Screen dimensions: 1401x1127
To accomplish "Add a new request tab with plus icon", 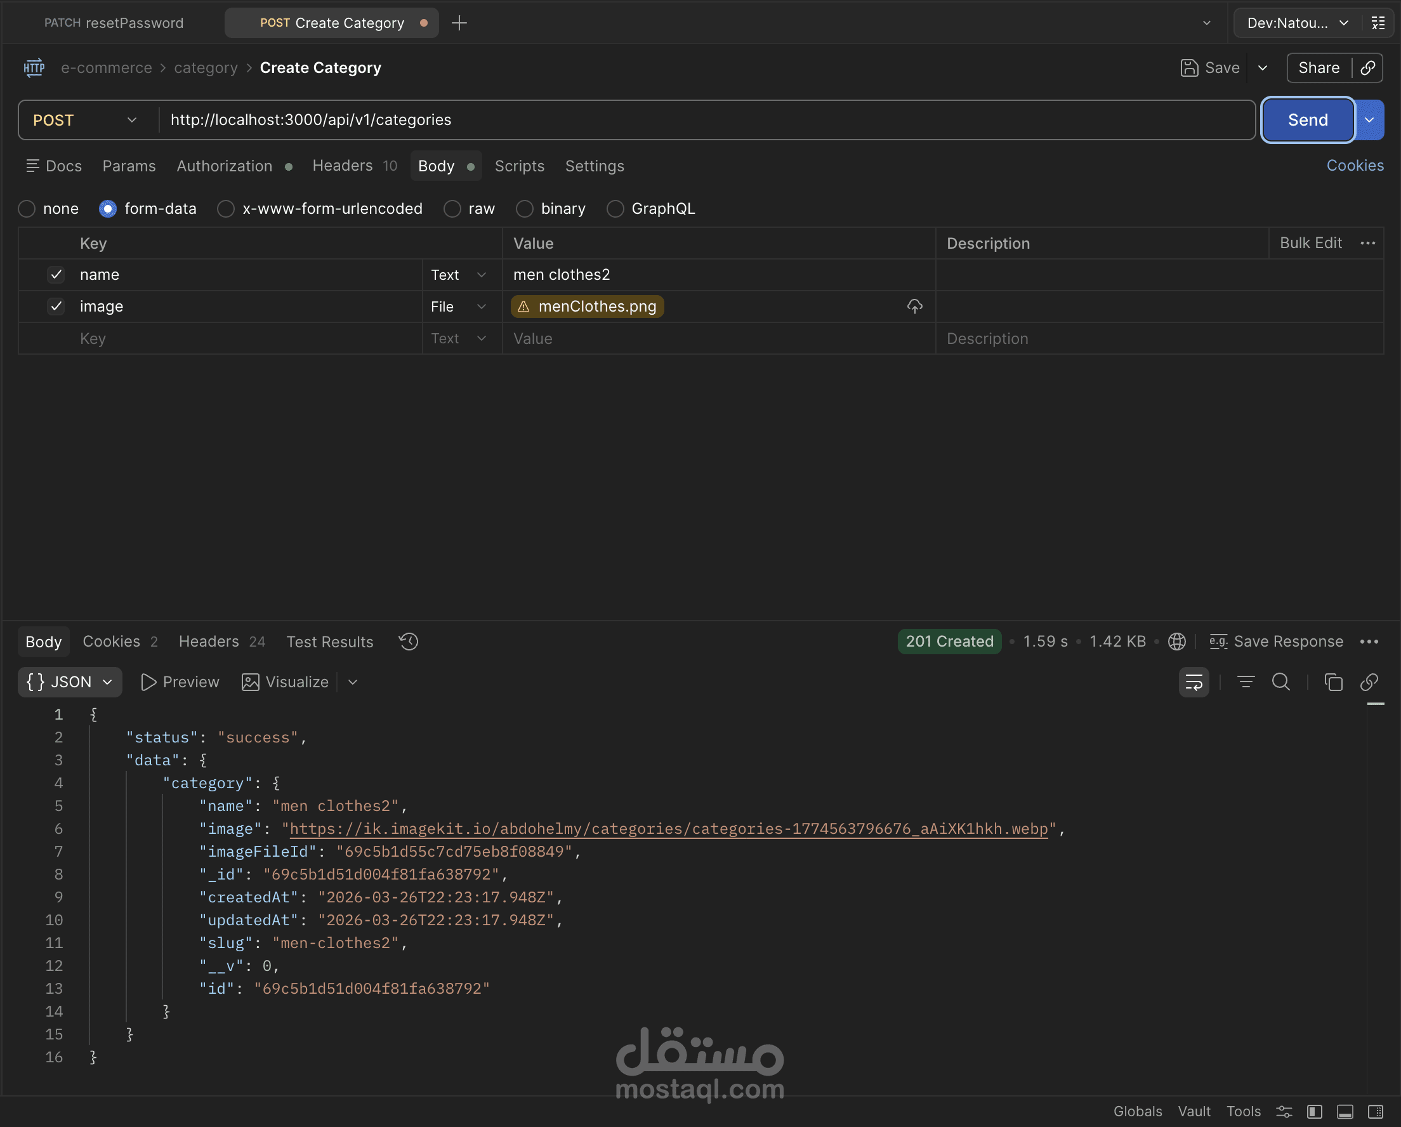I will [459, 23].
